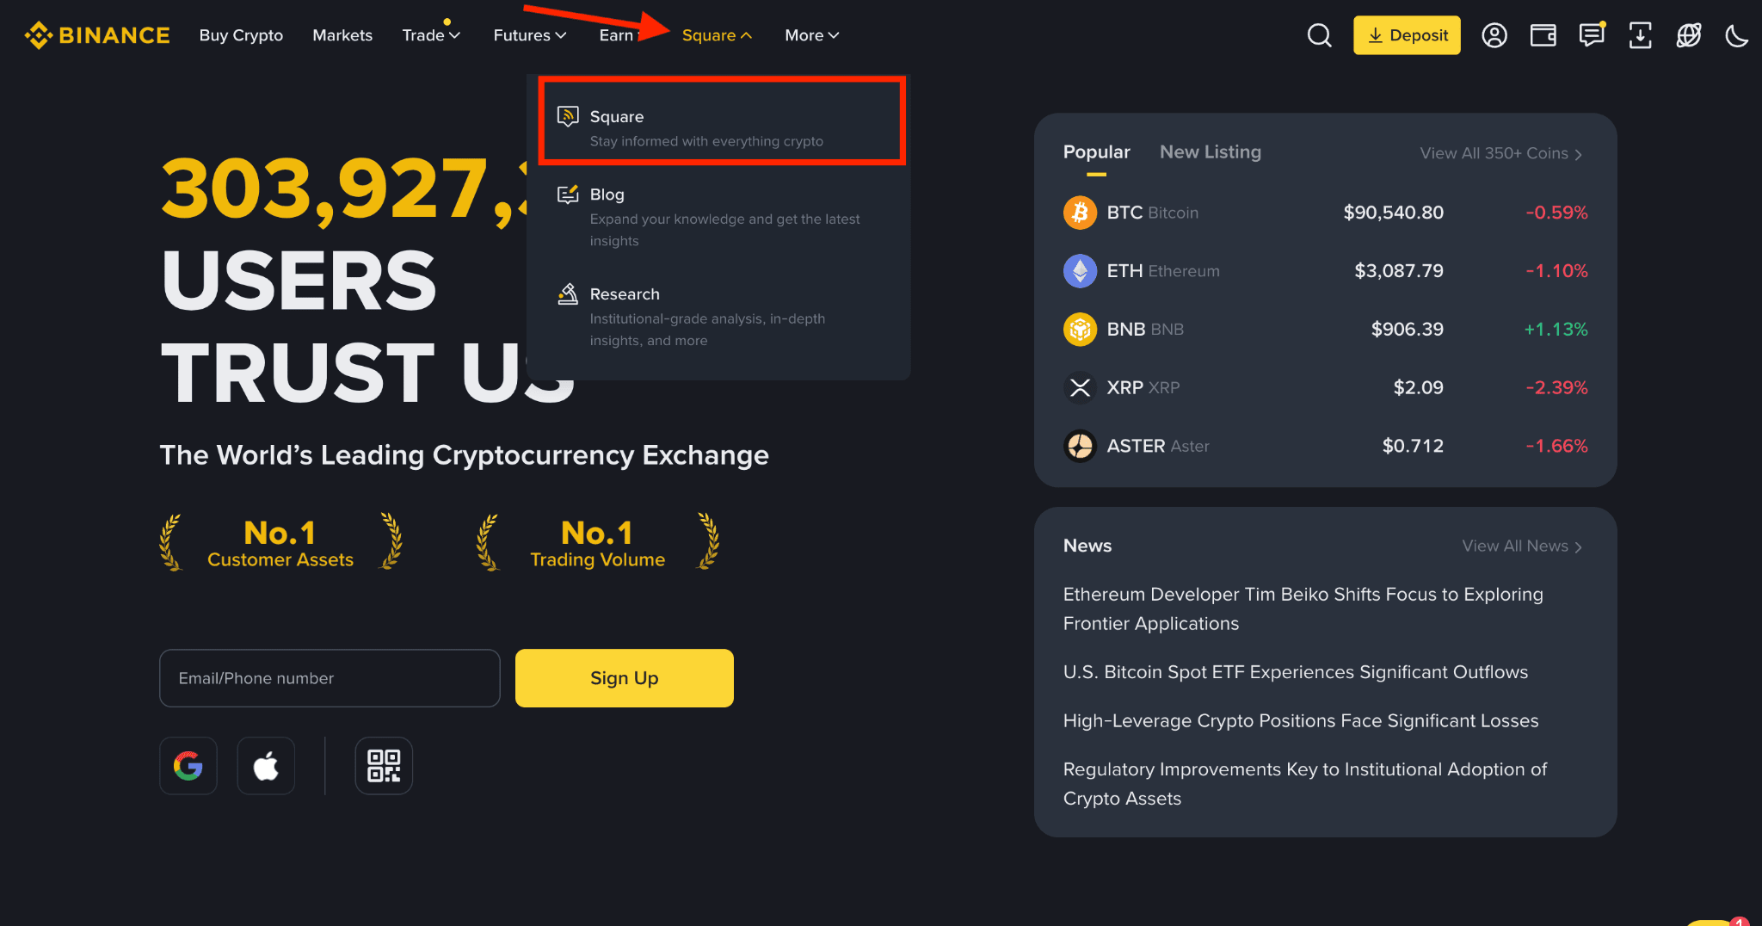Open the language globe icon
The width and height of the screenshot is (1762, 926).
pyautogui.click(x=1689, y=35)
